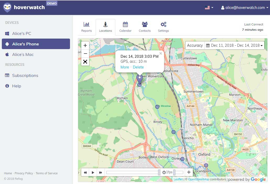Toggle the Accuracy button on map

point(195,45)
